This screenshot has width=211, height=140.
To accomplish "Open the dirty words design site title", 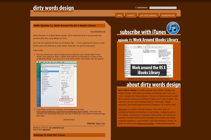I will pos(53,8).
